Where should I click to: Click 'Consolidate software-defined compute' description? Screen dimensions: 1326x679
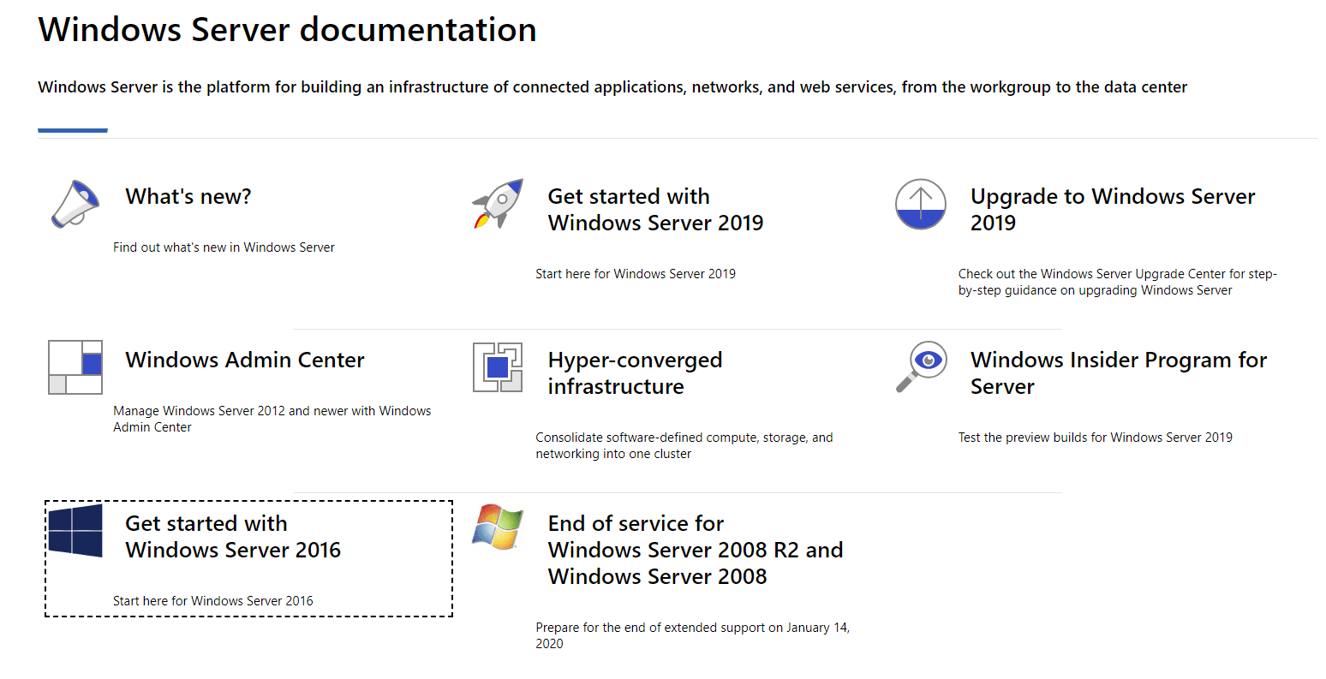click(684, 445)
